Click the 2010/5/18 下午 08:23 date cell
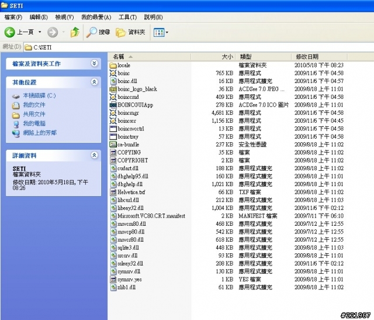This screenshot has width=374, height=320. [319, 66]
